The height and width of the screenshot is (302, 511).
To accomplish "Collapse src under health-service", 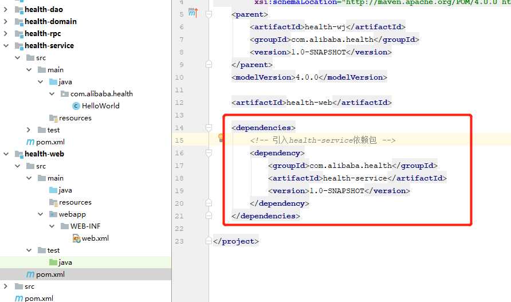I will [x=17, y=58].
